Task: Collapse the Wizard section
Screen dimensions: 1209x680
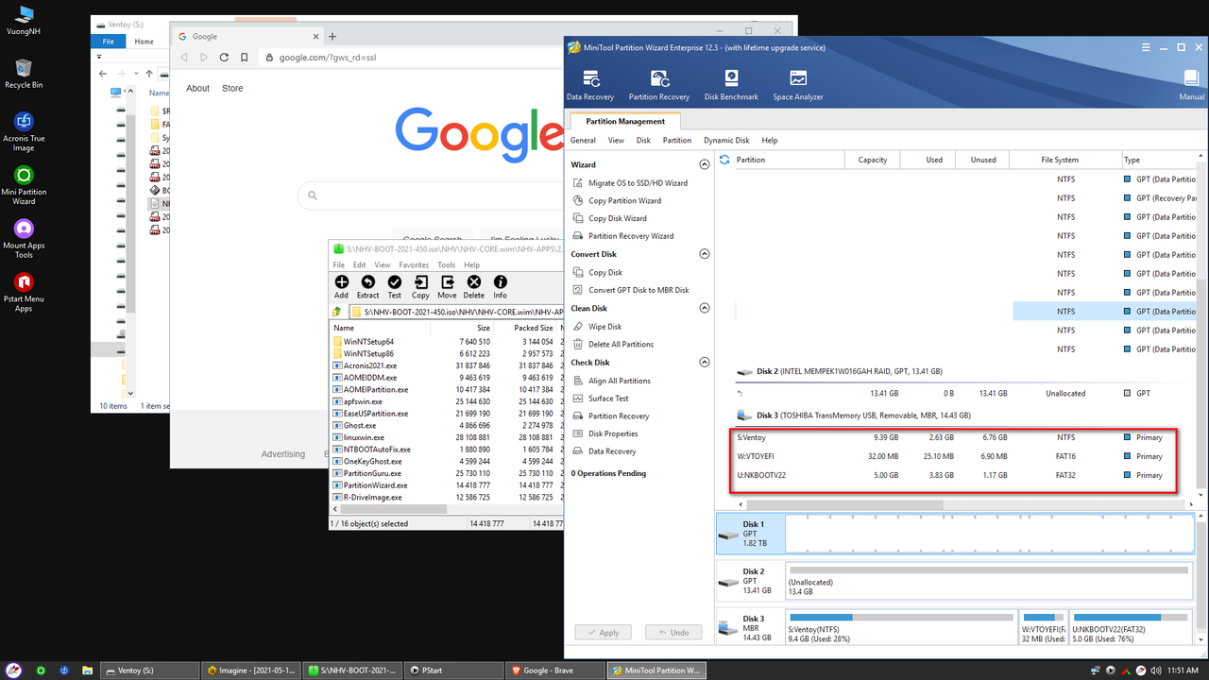Action: coord(704,164)
